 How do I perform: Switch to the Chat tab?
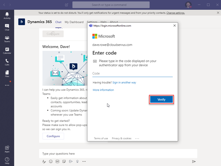[x=58, y=22]
